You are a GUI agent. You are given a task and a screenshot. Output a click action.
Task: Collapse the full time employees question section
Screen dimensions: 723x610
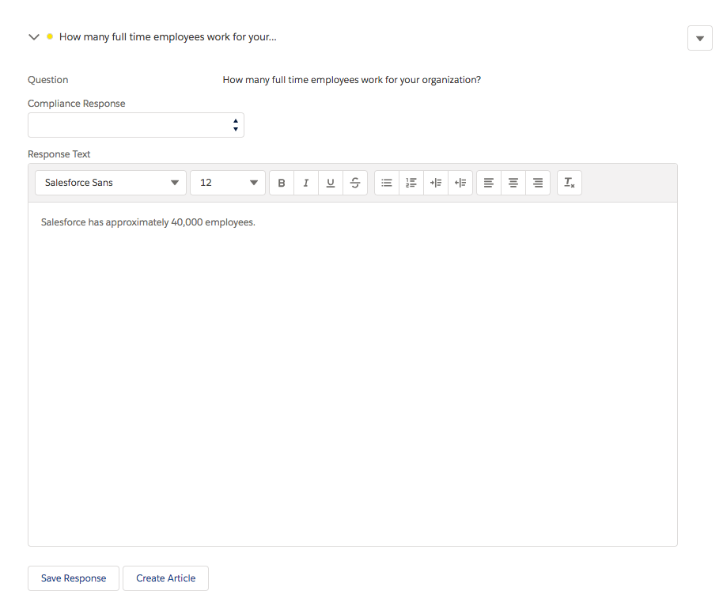[x=33, y=37]
